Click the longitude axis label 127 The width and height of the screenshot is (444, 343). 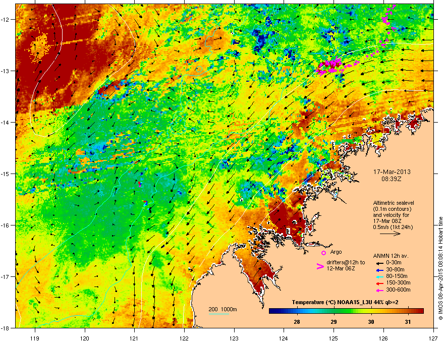433,338
